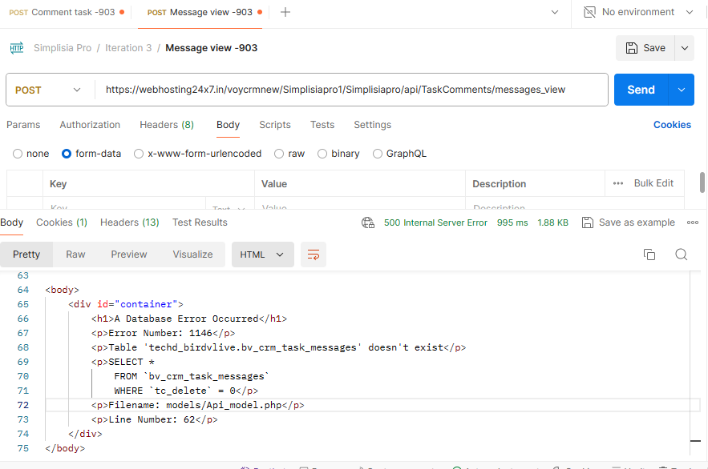Choose the x-www-form-urlencoded option
This screenshot has height=469, width=708.
pyautogui.click(x=139, y=154)
